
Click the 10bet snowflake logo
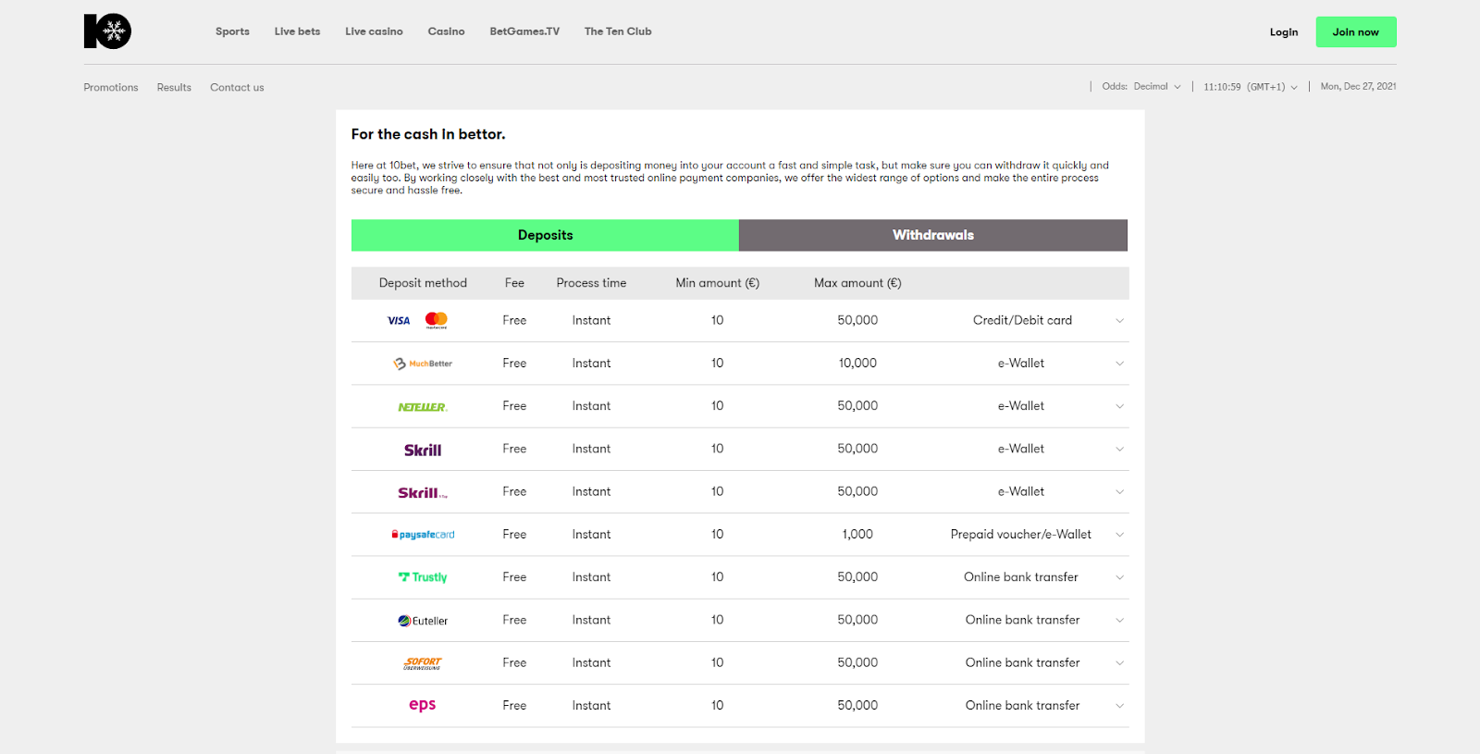click(107, 31)
